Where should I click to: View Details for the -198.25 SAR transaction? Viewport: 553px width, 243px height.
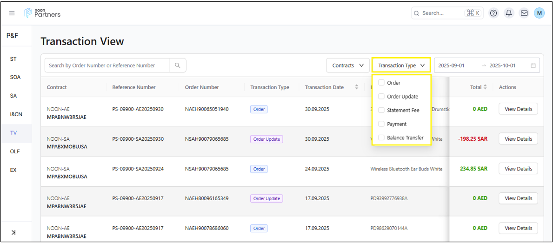click(x=518, y=139)
